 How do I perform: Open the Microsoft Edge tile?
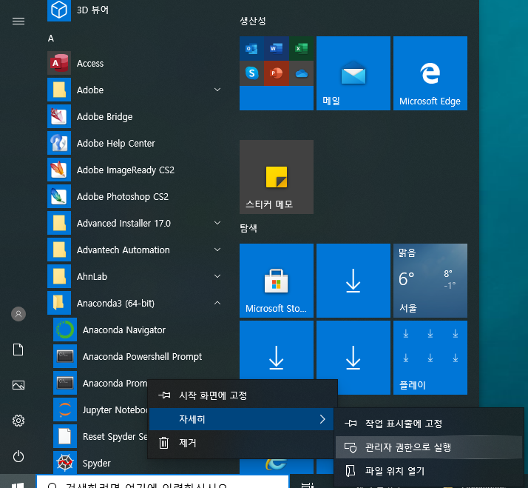click(x=430, y=73)
